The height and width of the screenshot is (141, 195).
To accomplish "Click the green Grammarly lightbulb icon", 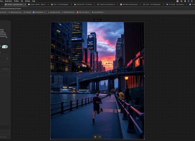I will pos(4,47).
